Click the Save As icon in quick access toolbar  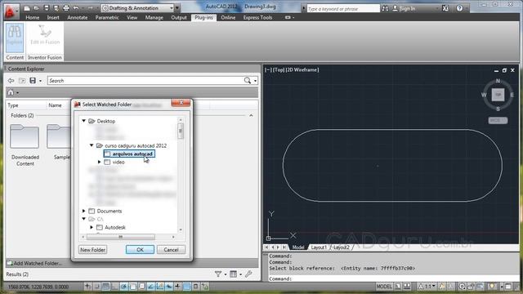coord(56,8)
